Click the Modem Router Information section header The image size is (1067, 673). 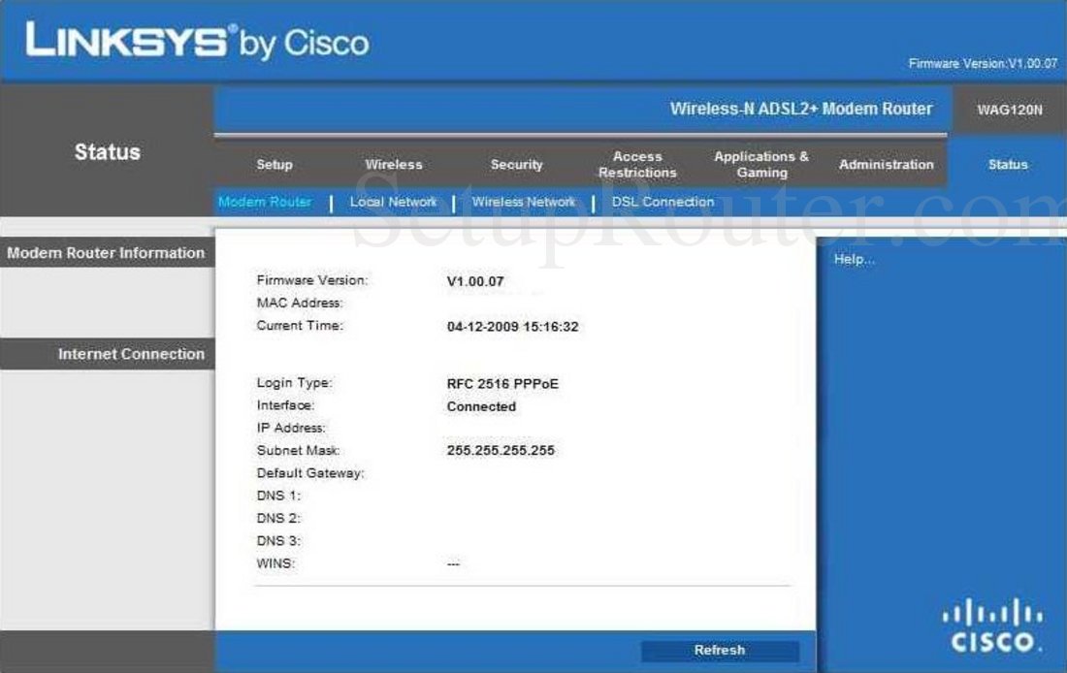[107, 252]
